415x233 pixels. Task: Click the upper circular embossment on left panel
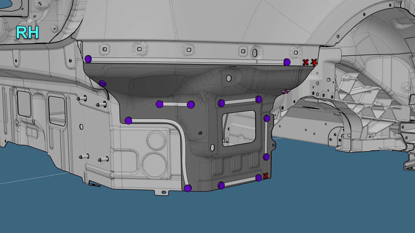coord(156,140)
